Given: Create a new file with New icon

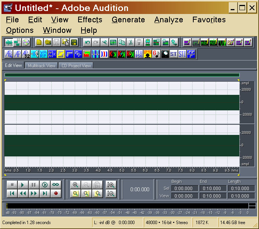Looking at the screenshot, I should tap(39, 42).
